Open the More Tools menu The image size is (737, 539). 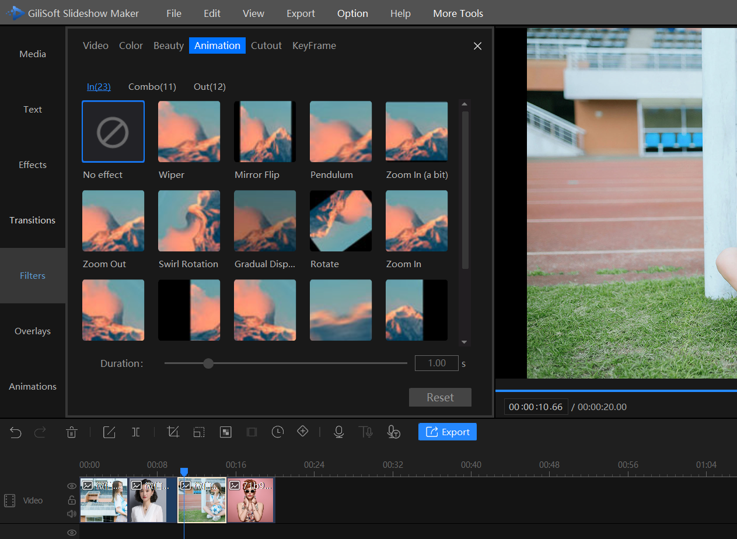[x=458, y=13]
